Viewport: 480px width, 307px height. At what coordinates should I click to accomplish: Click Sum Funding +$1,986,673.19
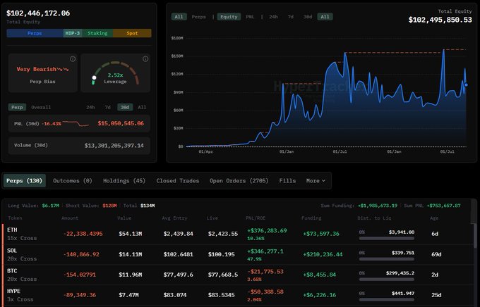(x=378, y=206)
